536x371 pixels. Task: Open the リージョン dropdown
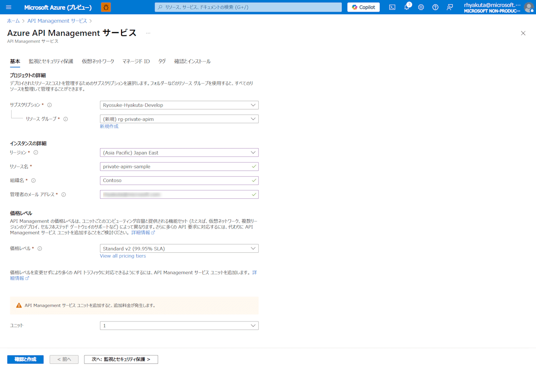pyautogui.click(x=179, y=153)
